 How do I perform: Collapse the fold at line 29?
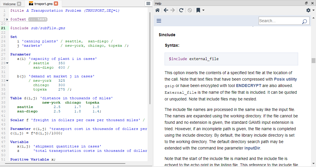[7, 63]
